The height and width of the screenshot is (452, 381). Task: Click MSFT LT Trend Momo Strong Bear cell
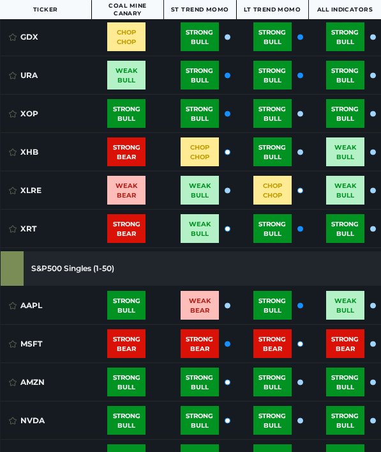[273, 343]
